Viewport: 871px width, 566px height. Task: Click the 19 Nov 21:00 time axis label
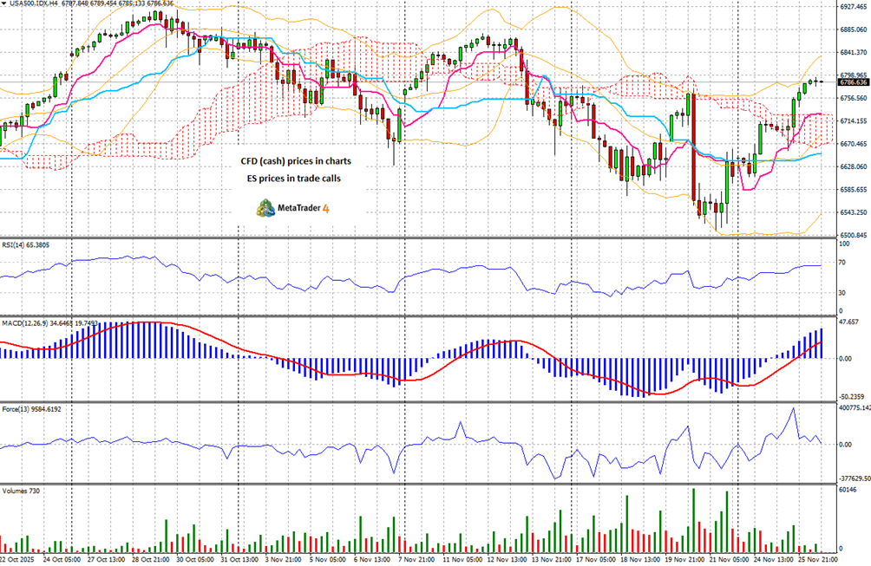point(684,559)
